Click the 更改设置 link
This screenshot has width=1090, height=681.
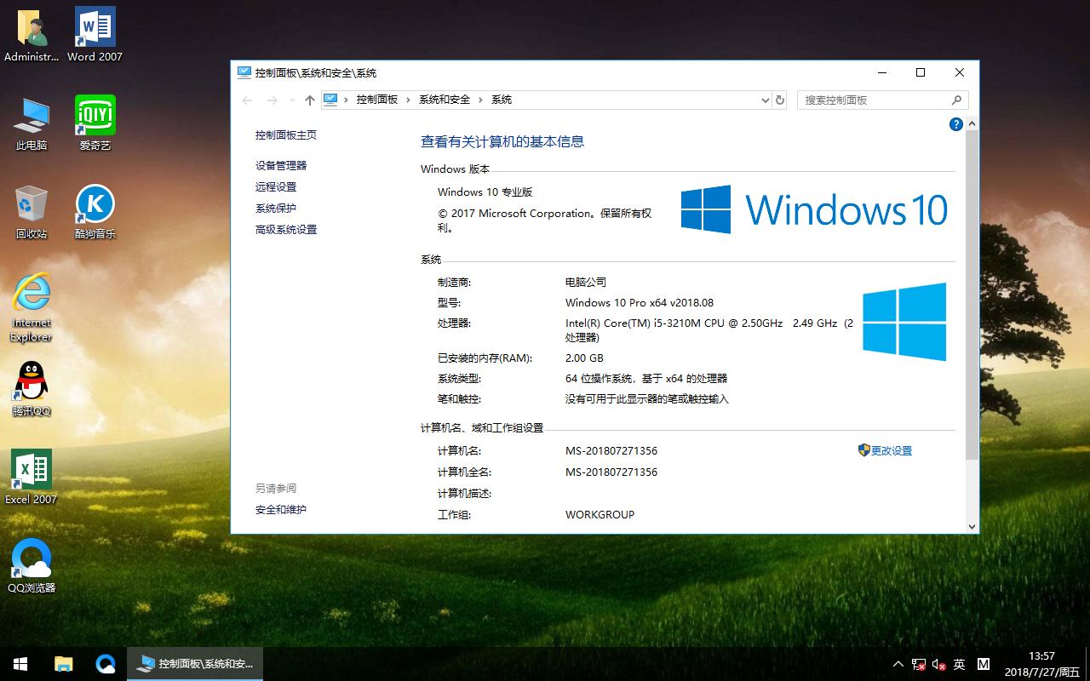point(891,450)
